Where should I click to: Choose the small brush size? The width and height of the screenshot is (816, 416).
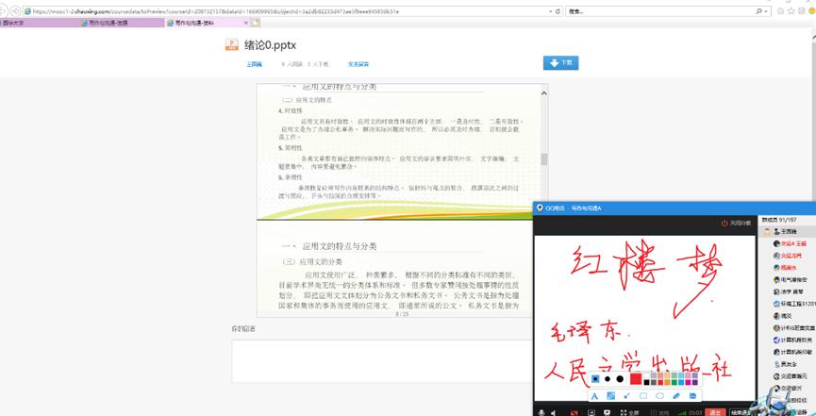tap(595, 379)
